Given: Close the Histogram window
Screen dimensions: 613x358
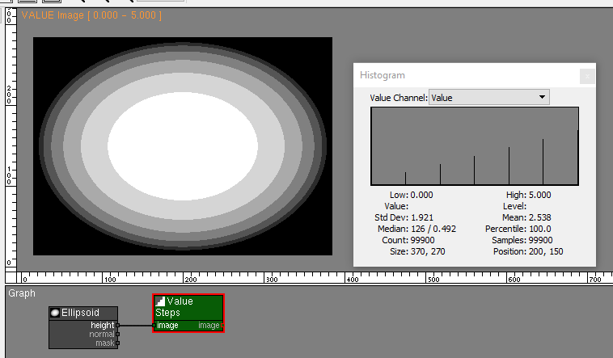Looking at the screenshot, I should coord(587,75).
